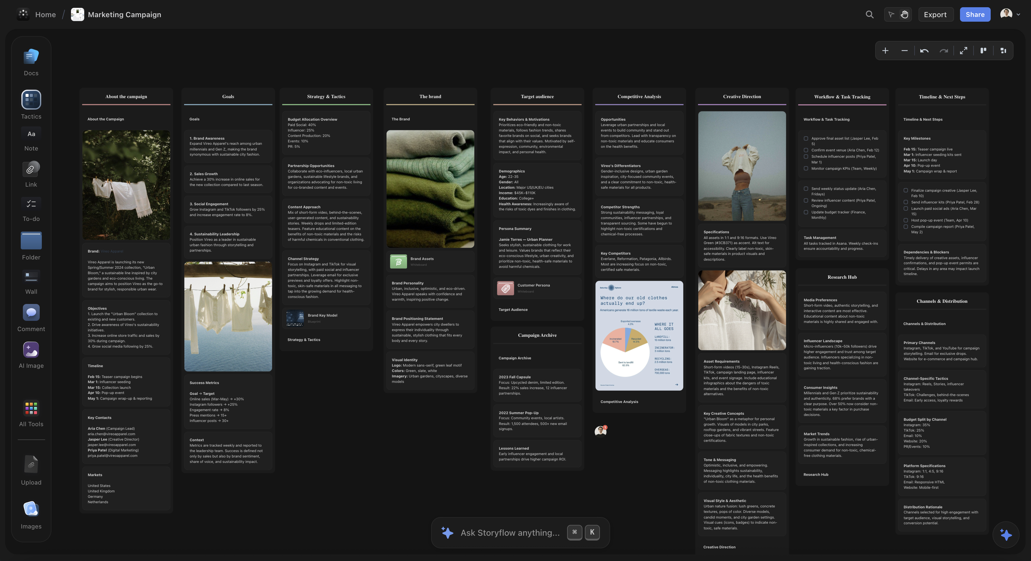
Task: Click the Ask Storyflow anything input
Action: pos(508,533)
